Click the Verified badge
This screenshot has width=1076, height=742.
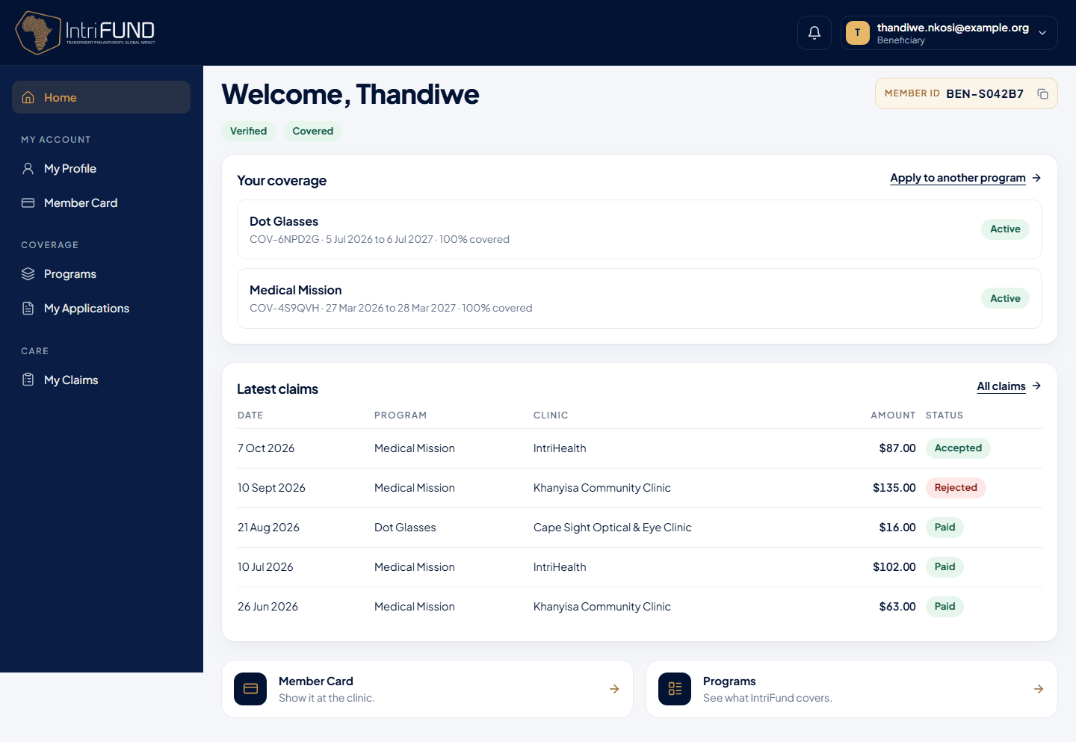pyautogui.click(x=249, y=132)
